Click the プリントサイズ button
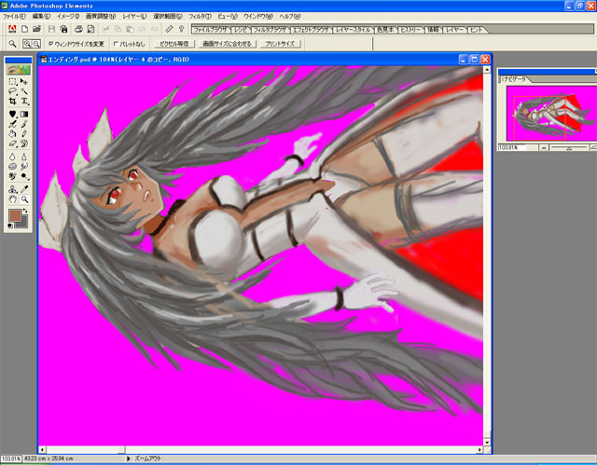The height and width of the screenshot is (465, 597). tap(280, 44)
